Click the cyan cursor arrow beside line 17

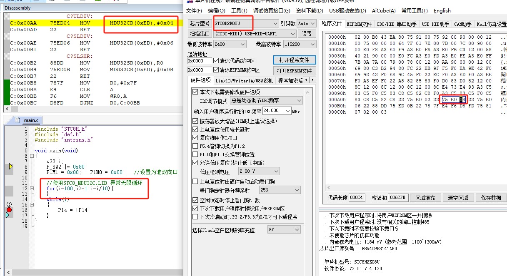coord(7,215)
